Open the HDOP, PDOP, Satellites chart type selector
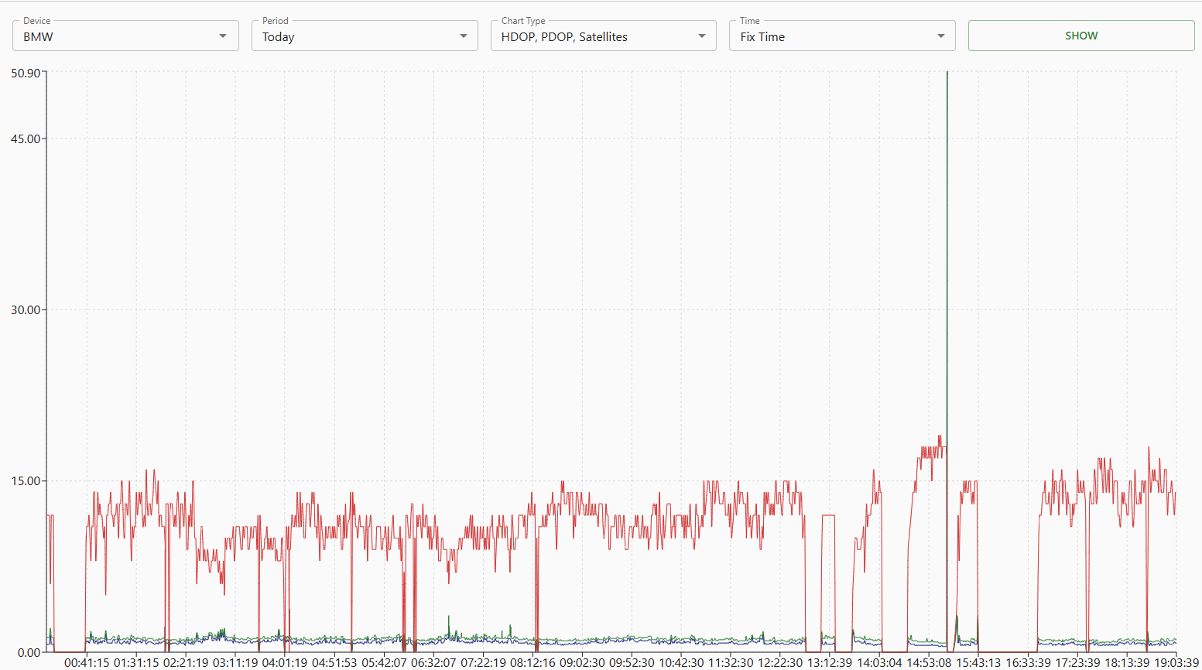 tap(594, 36)
